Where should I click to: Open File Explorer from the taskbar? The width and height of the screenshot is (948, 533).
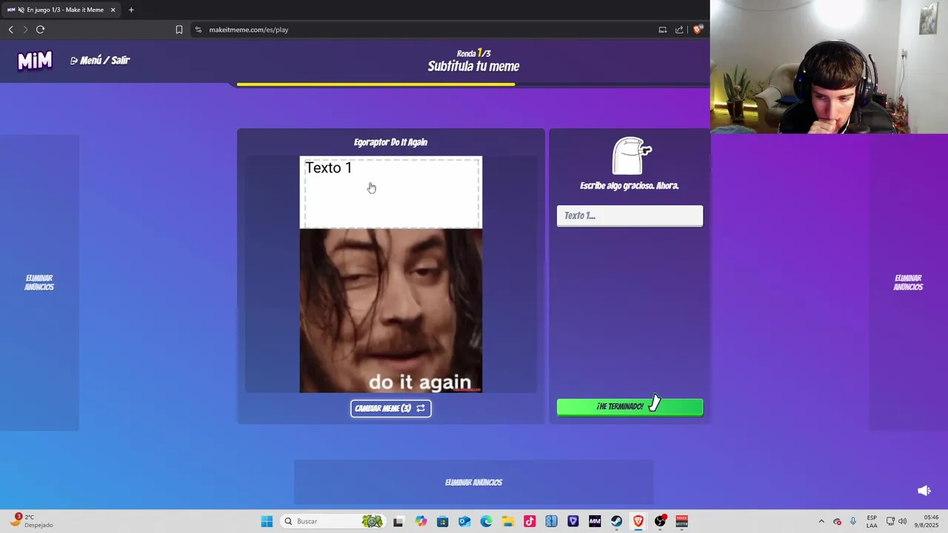(x=507, y=521)
